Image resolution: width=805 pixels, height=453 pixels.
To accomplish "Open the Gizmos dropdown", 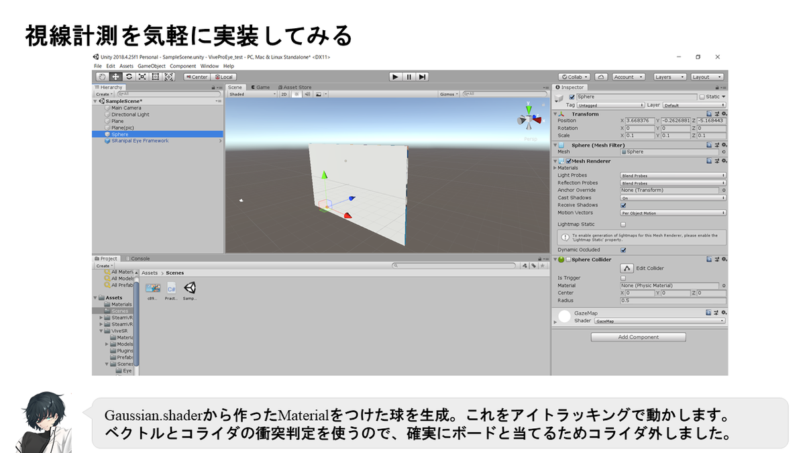I will tap(449, 94).
